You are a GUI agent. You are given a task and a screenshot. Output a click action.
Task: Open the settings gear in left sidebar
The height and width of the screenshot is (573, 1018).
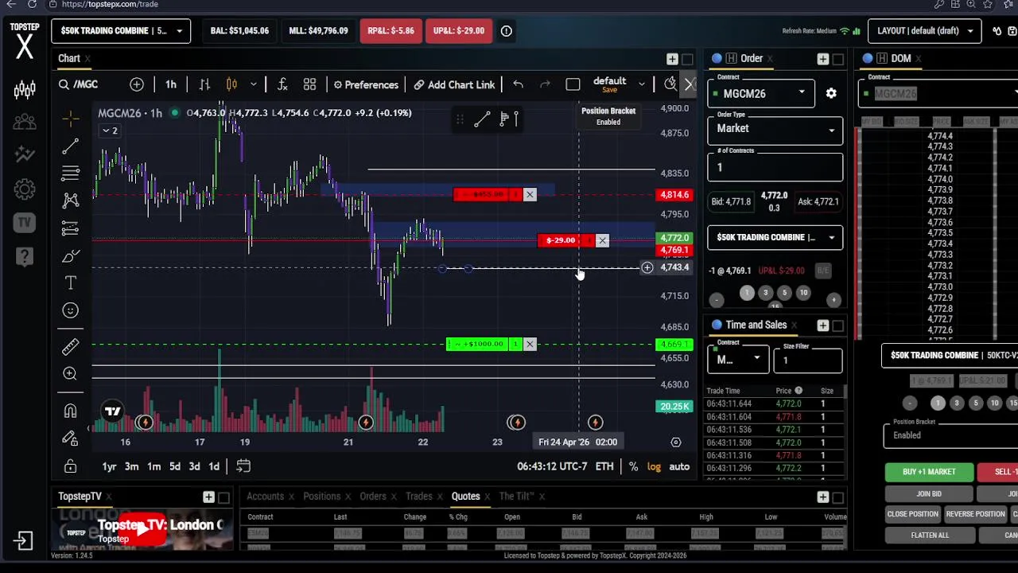coord(25,189)
